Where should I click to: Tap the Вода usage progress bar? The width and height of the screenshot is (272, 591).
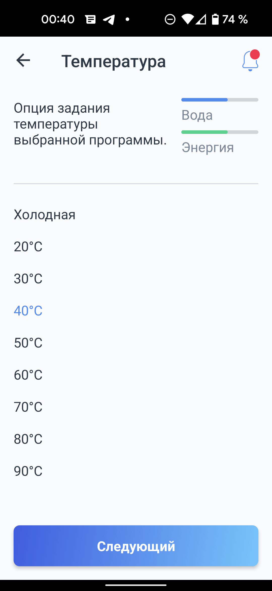tap(220, 100)
